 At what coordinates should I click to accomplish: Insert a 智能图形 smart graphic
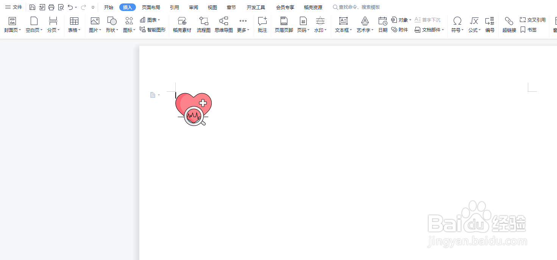[153, 30]
